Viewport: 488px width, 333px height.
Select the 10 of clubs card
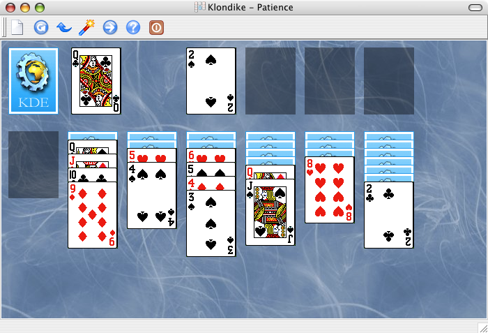pos(93,175)
